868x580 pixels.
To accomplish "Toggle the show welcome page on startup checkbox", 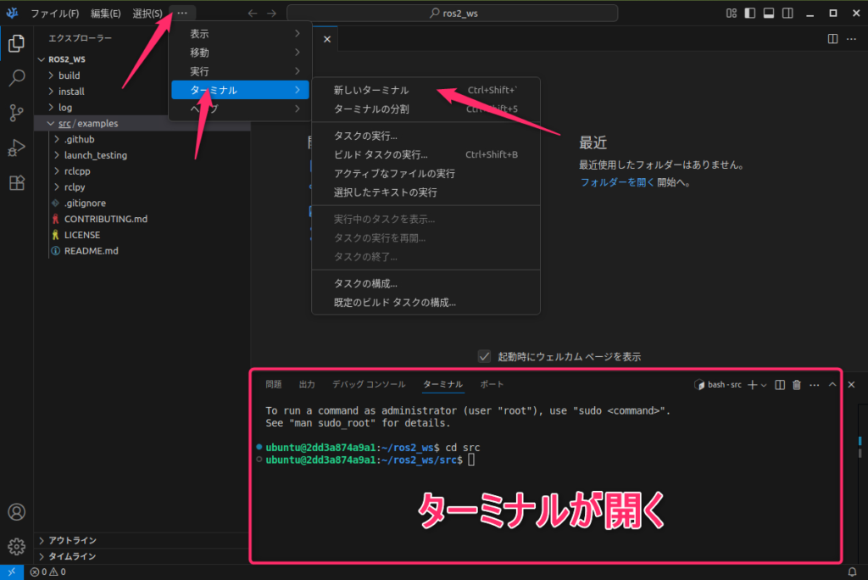I will [485, 356].
